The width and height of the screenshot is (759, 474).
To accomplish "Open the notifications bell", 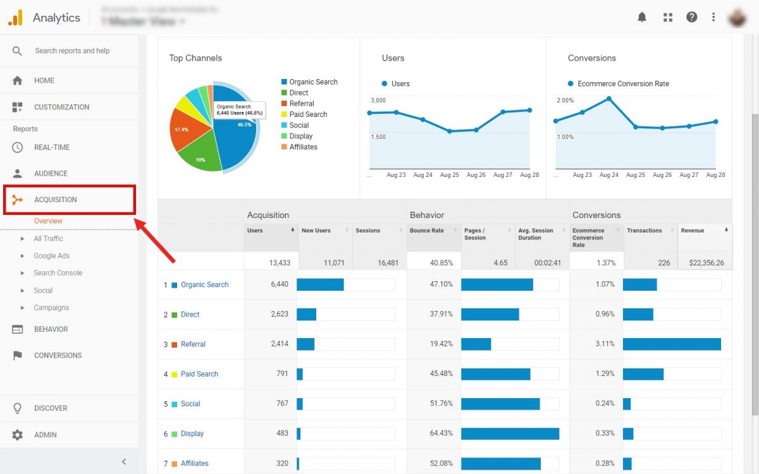I will pyautogui.click(x=642, y=17).
